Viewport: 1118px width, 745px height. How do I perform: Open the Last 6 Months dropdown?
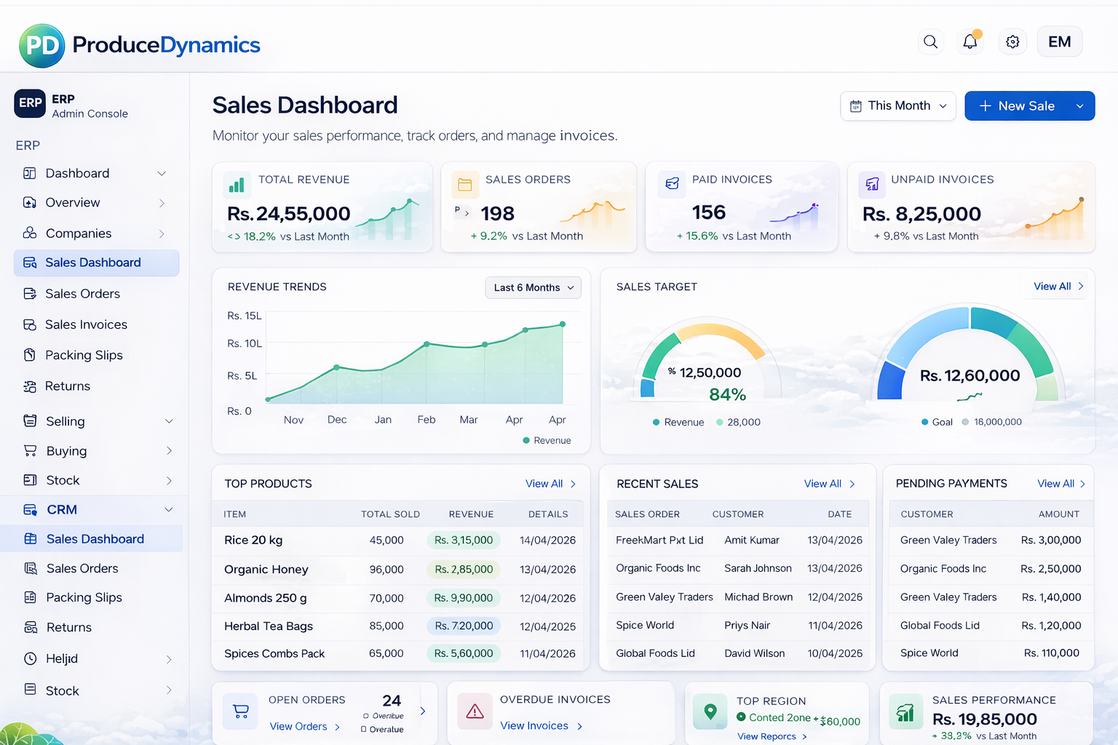(533, 287)
